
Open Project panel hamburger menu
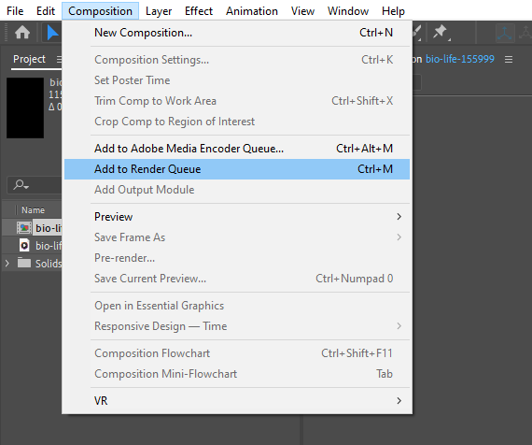tap(59, 60)
